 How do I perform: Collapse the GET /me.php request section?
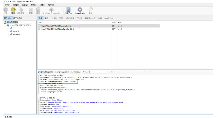coord(38,75)
